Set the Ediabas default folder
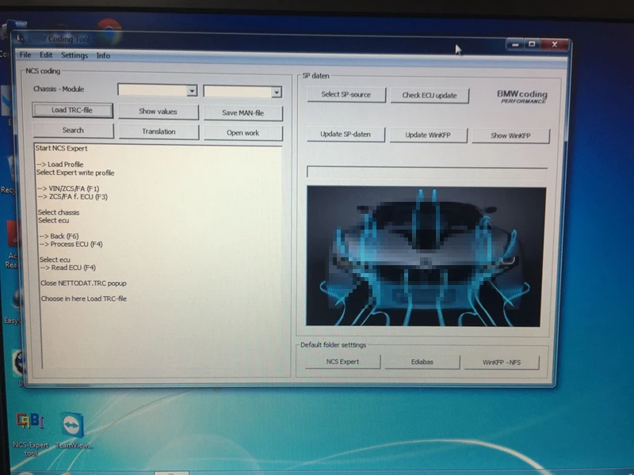 (422, 362)
